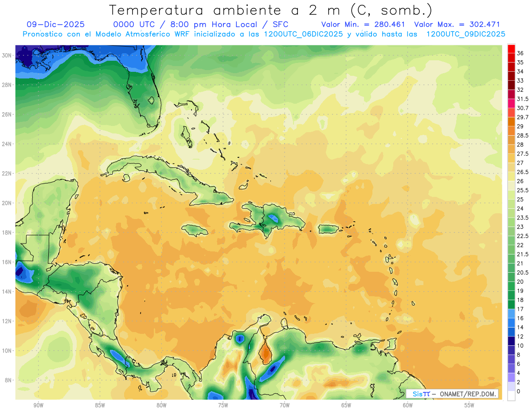Click the '14N' latitude axis label

tap(8, 291)
